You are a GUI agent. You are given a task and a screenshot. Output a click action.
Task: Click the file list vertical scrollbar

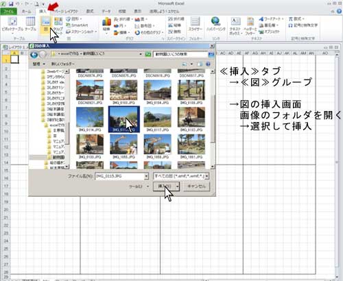coord(213,119)
